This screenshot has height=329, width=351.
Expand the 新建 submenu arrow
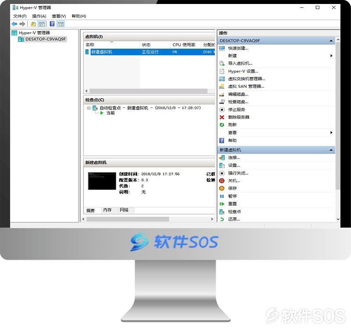point(331,56)
